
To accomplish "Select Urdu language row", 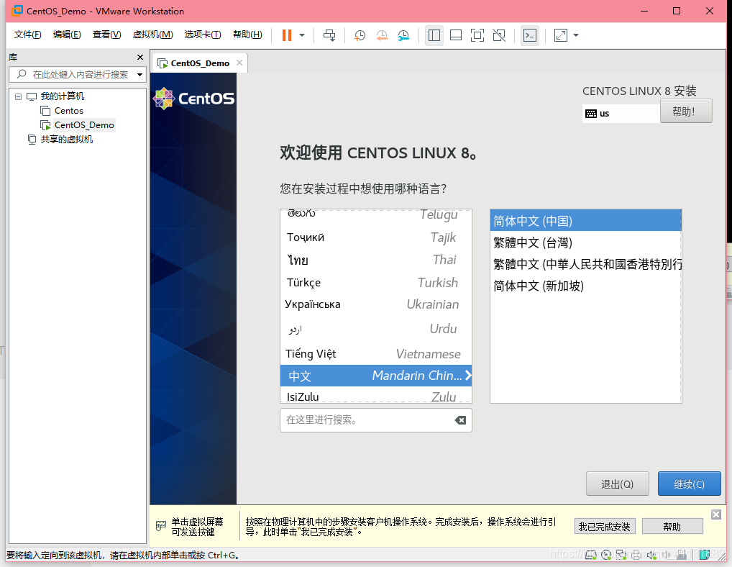I will (376, 329).
